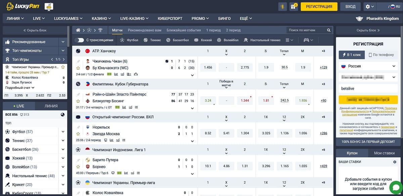Switch sidebar to ЛИНИЯ mode

click(51, 106)
